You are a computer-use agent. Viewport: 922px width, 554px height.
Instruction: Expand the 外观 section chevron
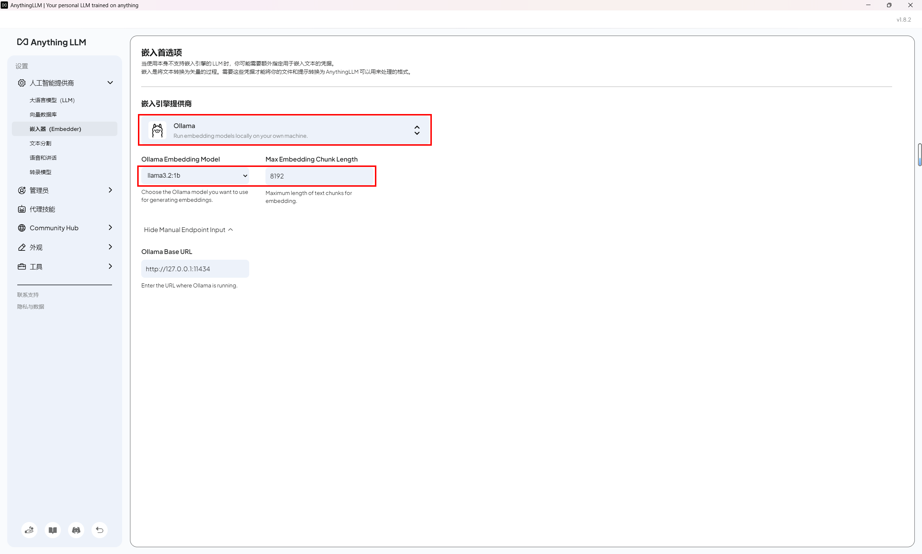110,247
